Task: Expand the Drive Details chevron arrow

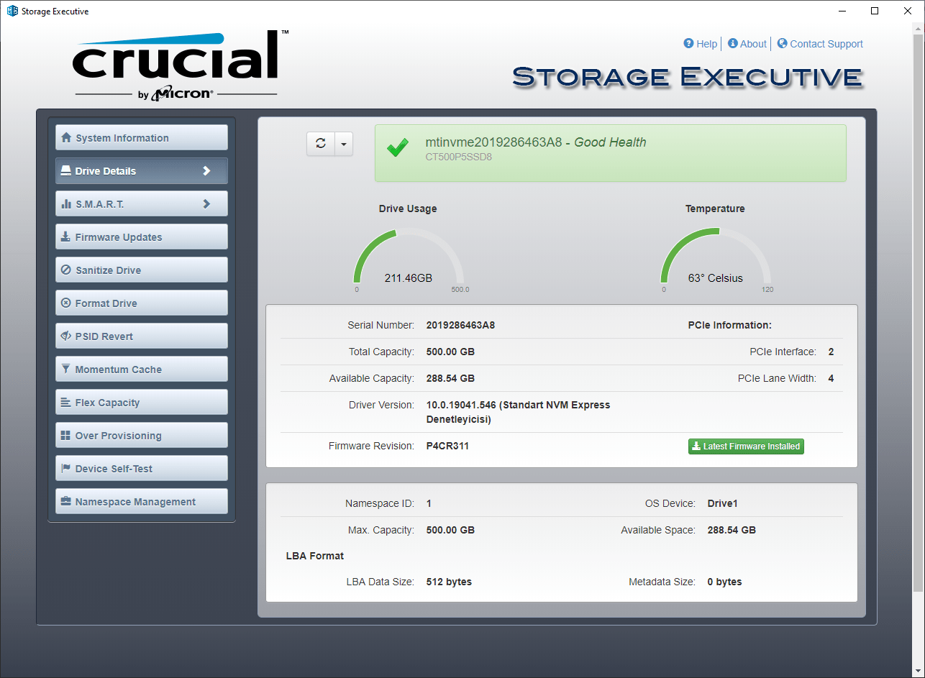Action: tap(206, 171)
